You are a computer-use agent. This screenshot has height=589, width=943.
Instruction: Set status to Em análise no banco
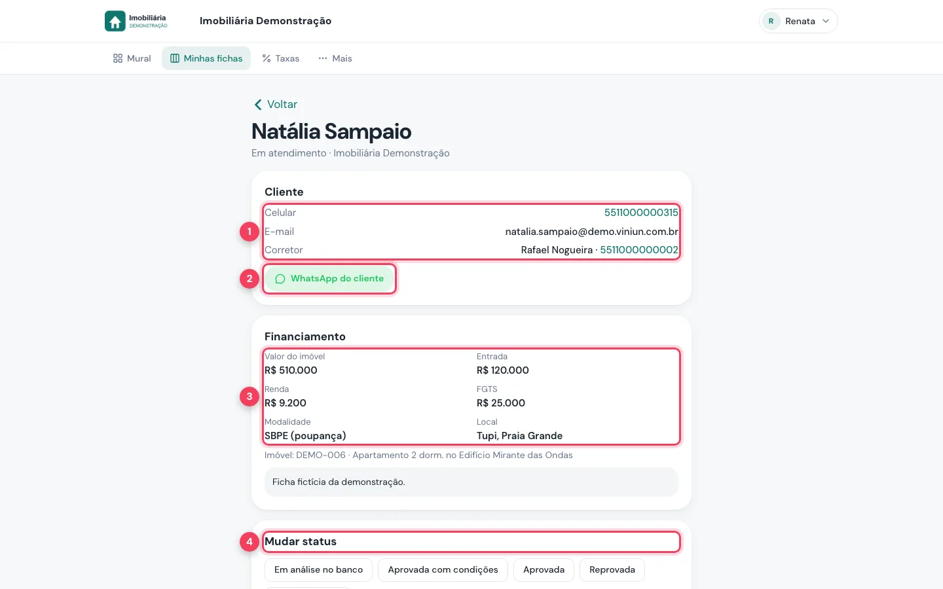coord(318,570)
